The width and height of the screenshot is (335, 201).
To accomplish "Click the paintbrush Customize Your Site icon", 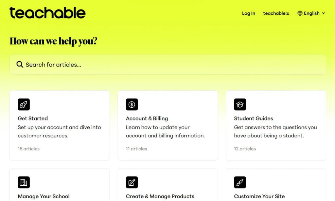I will (x=240, y=182).
